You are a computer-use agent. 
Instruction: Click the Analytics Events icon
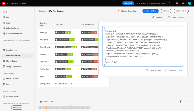(4, 97)
